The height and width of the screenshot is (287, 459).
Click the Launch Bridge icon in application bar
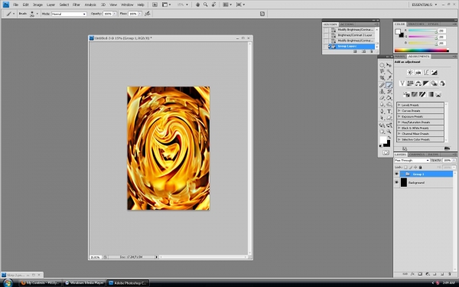pos(155,5)
